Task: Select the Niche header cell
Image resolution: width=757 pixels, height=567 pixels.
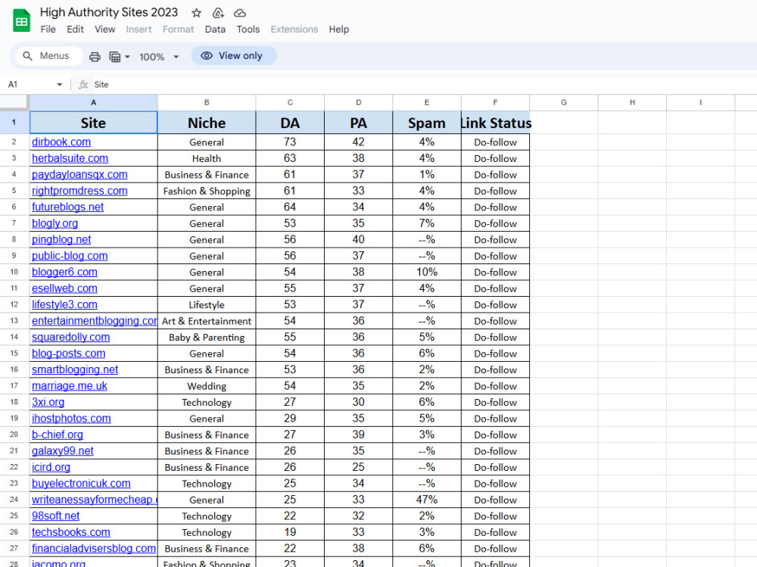Action: pyautogui.click(x=207, y=123)
